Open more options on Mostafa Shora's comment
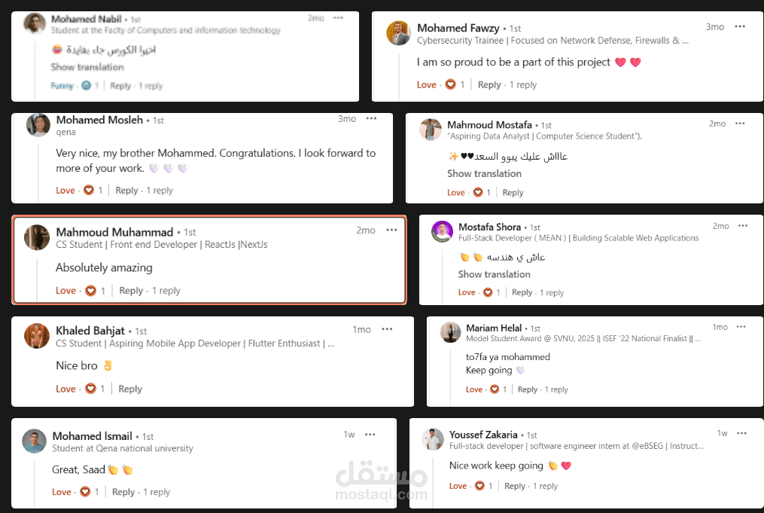The height and width of the screenshot is (513, 764). tap(743, 226)
